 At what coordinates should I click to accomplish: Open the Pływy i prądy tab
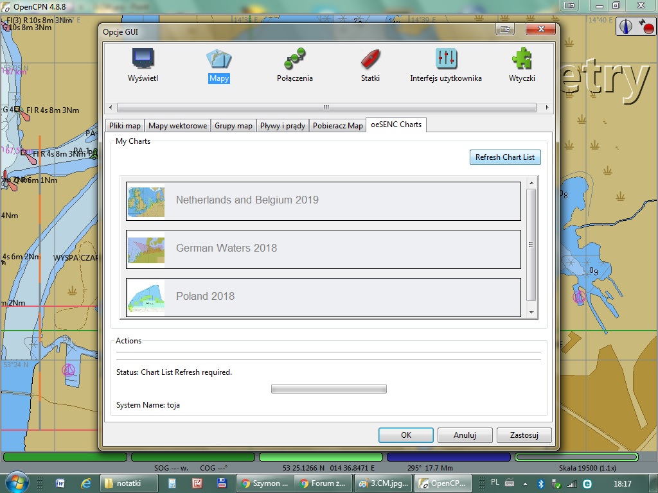coord(283,126)
